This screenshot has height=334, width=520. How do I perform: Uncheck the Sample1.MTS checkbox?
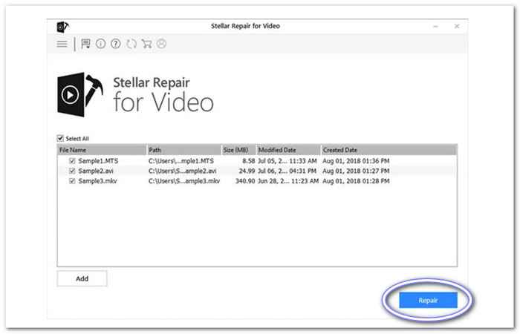coord(72,161)
